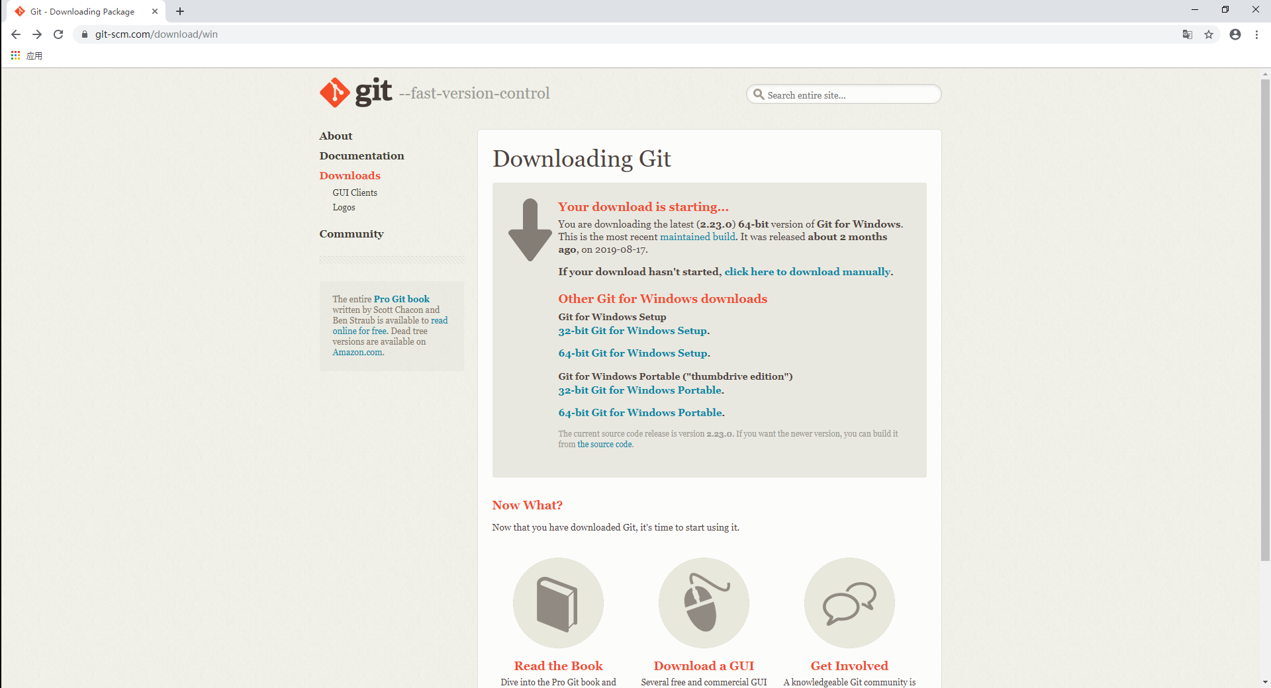Viewport: 1271px width, 688px height.
Task: Open the Community section
Action: pos(352,234)
